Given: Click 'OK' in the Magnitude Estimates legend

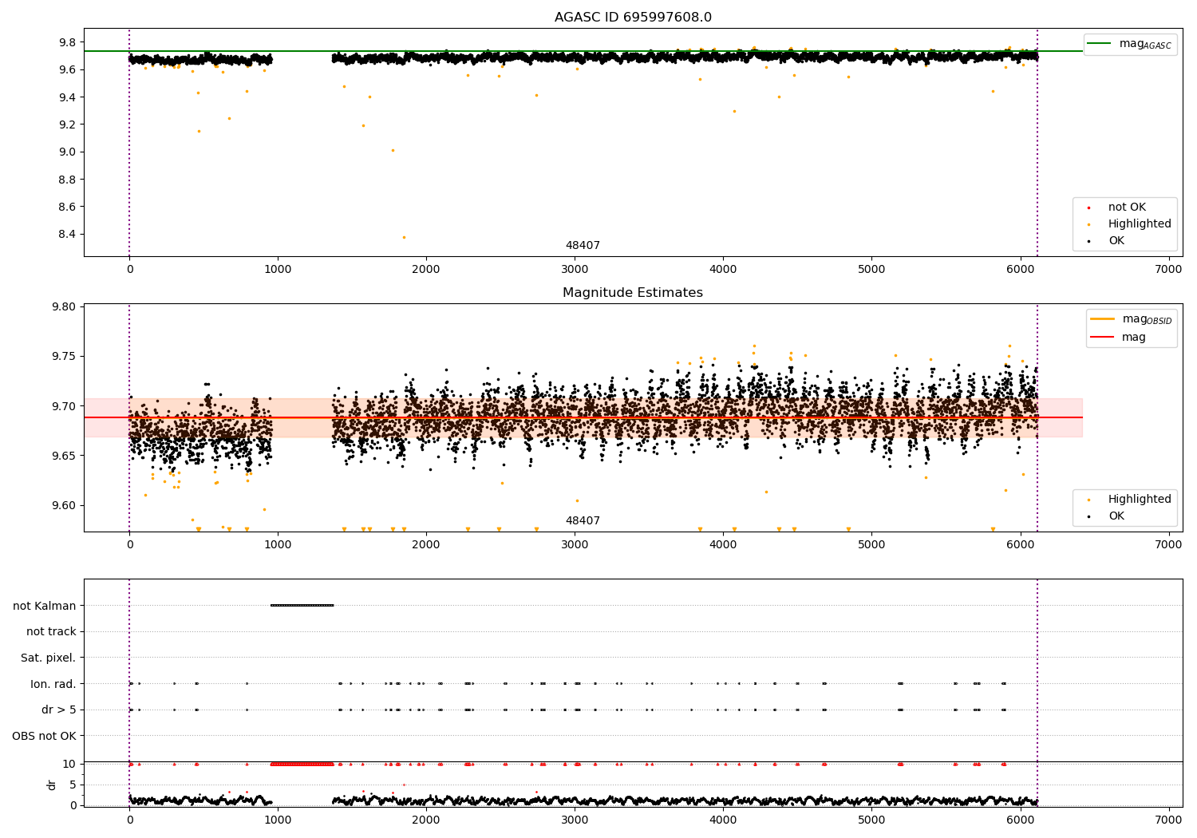Looking at the screenshot, I should point(1116,516).
